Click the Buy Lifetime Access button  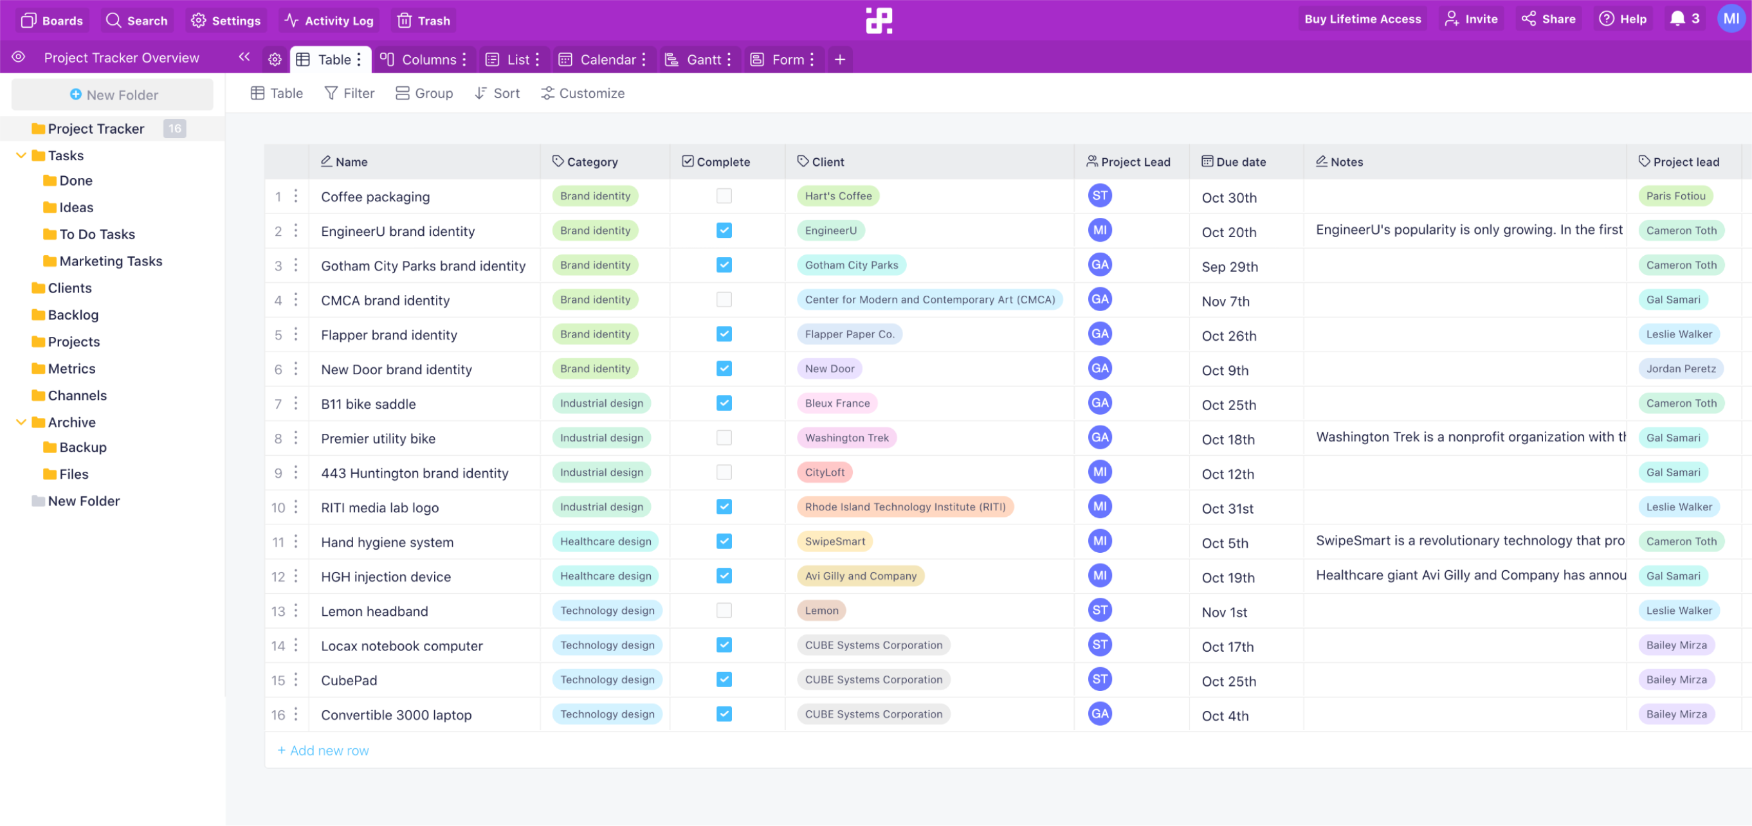click(1362, 19)
